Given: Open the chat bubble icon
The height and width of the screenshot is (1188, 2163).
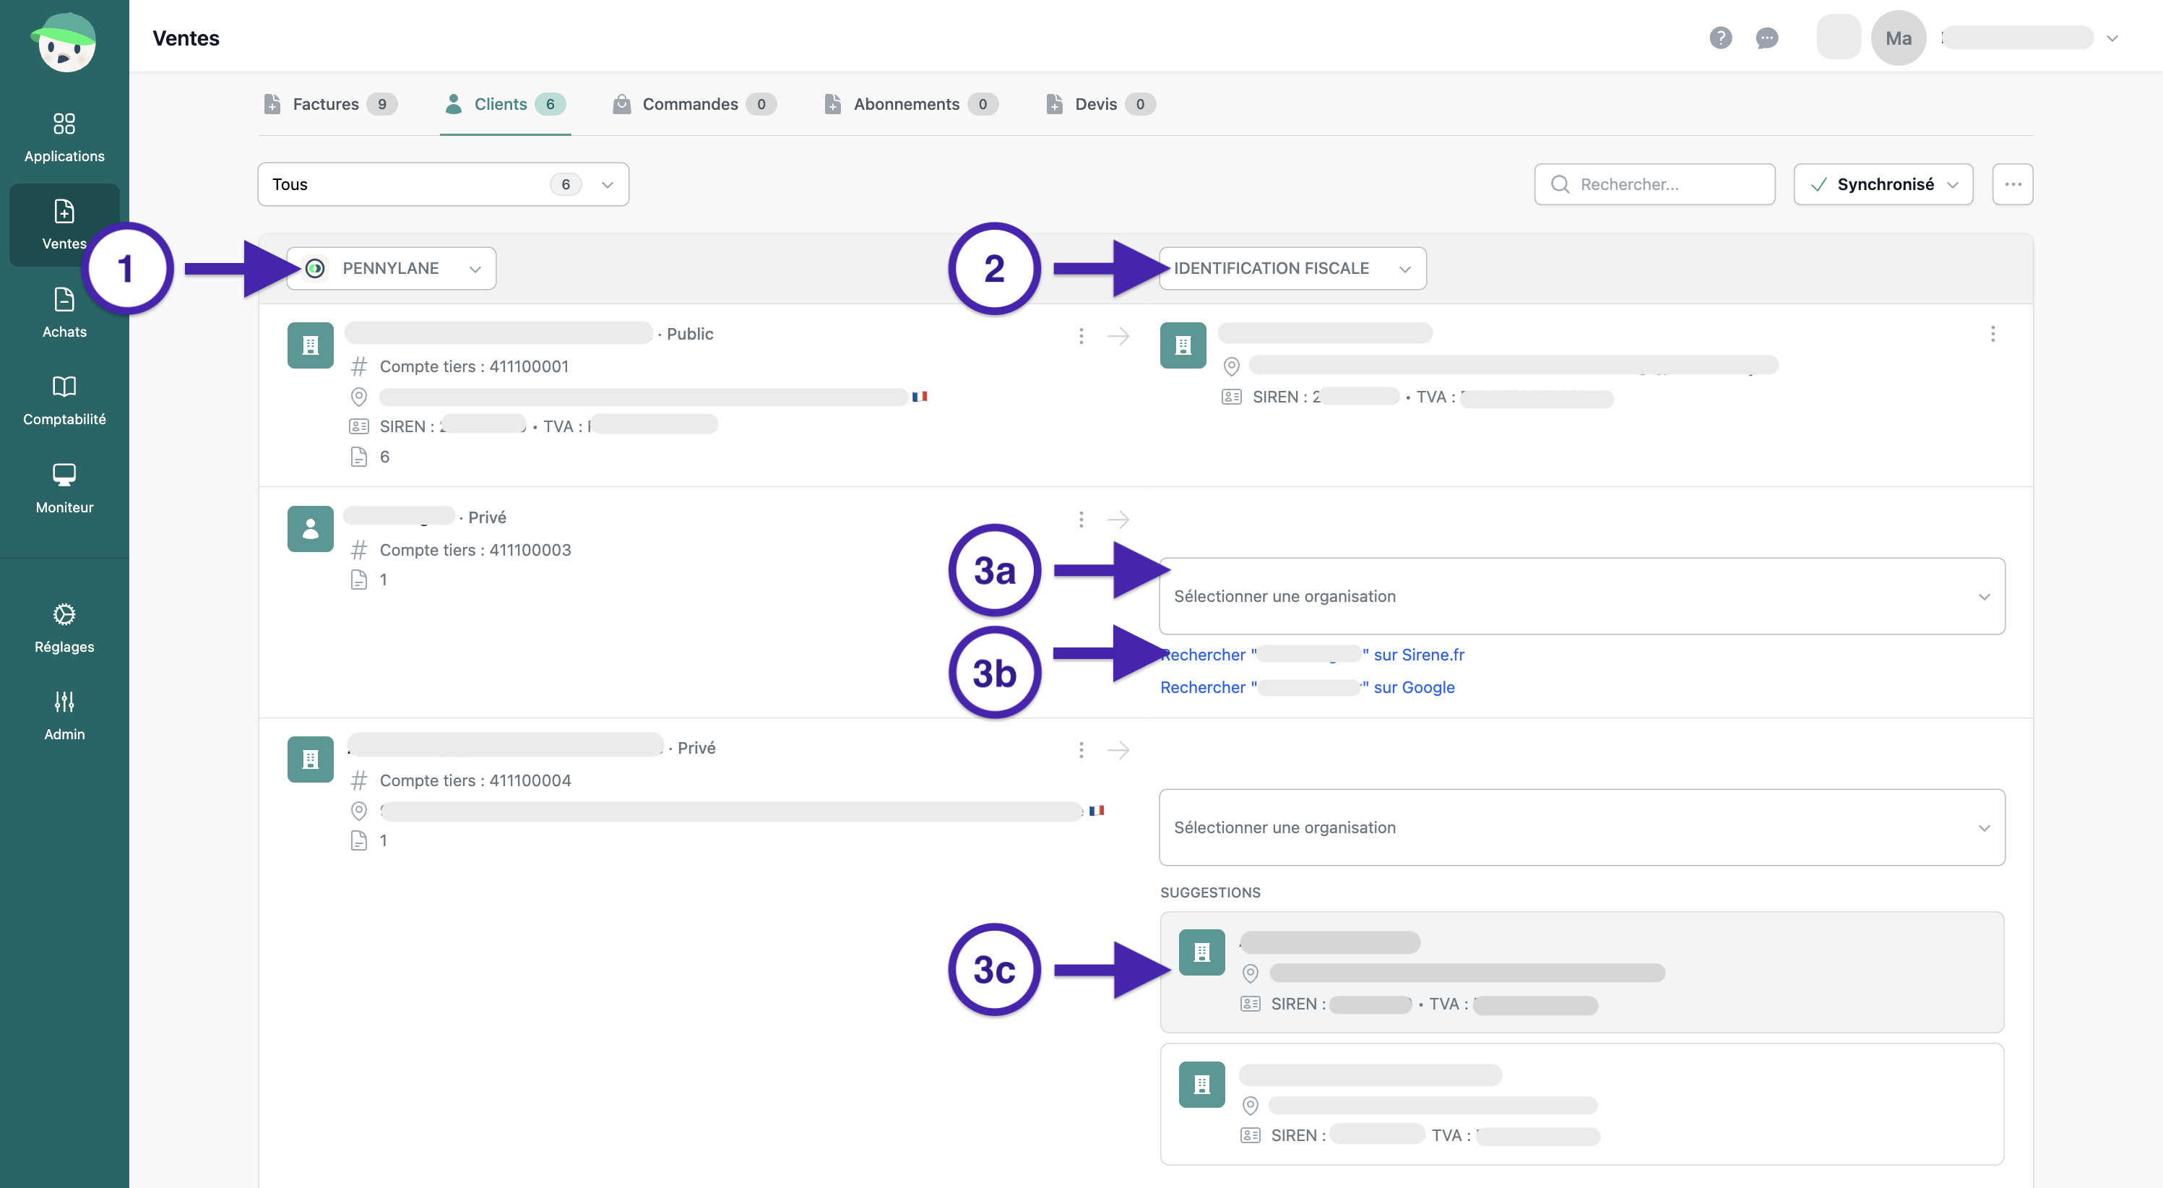Looking at the screenshot, I should 1766,38.
